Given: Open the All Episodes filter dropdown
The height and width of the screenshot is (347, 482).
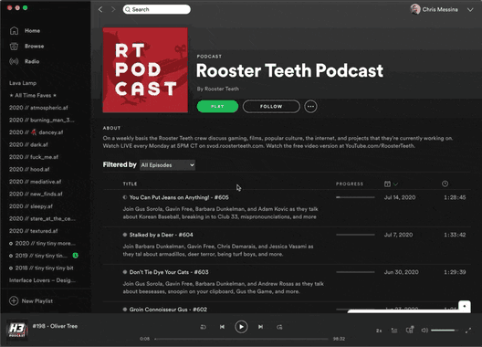Looking at the screenshot, I should [x=167, y=165].
